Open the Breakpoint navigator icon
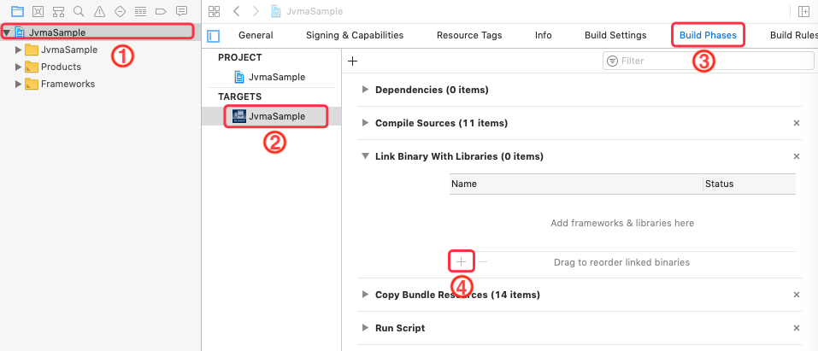The height and width of the screenshot is (351, 818). 161,11
